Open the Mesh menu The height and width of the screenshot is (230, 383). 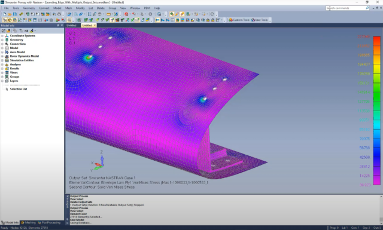point(68,8)
